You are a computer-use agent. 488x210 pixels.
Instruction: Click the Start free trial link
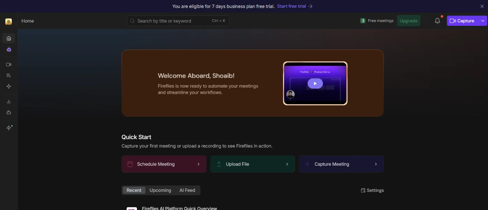pos(291,6)
